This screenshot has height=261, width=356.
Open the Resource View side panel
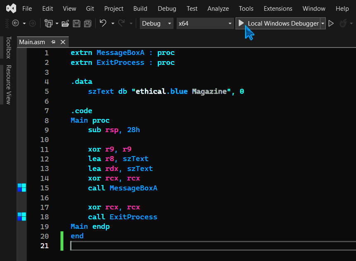click(8, 85)
